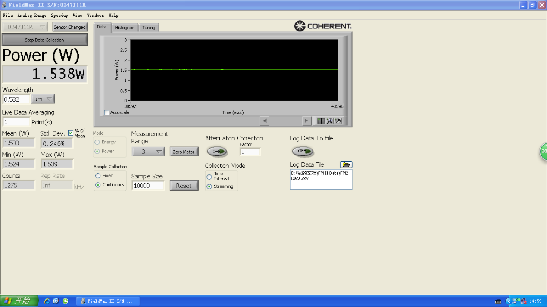Select the Energy mode radio button
Viewport: 547px width, 307px height.
tap(97, 142)
